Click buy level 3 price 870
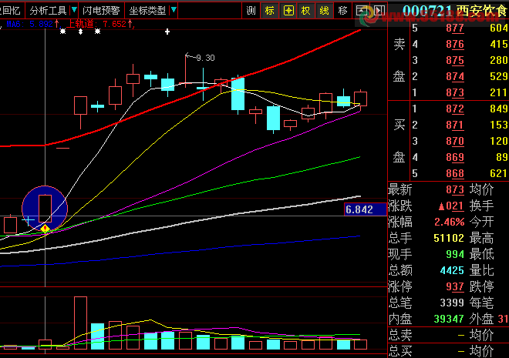 (455, 141)
